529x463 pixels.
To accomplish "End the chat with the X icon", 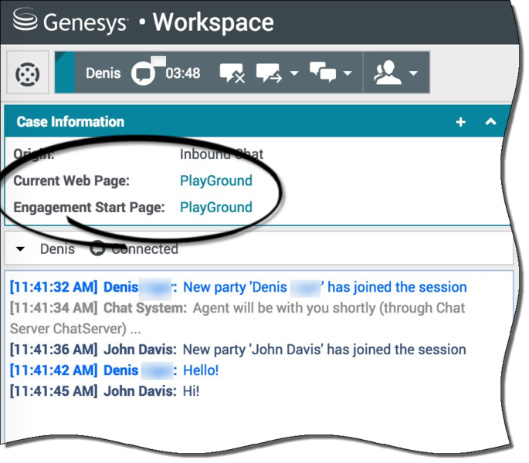I will [x=232, y=73].
